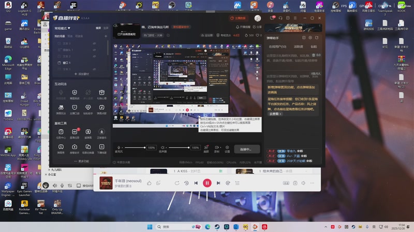Toggle visibility of 摄像头 1 source
The width and height of the screenshot is (414, 232).
94,49
